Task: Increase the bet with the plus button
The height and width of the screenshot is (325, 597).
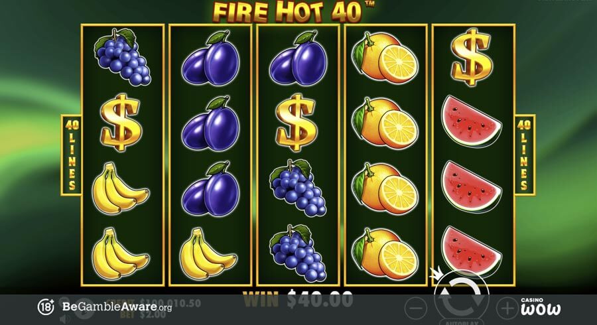Action: (507, 308)
